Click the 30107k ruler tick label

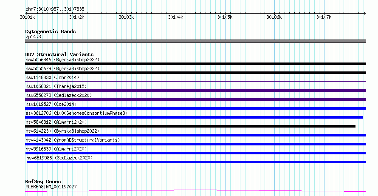[324, 17]
